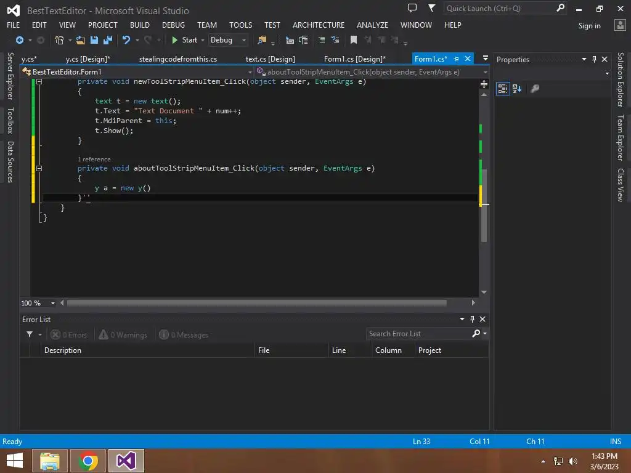
Task: Sort by the Description column header
Action: point(147,350)
